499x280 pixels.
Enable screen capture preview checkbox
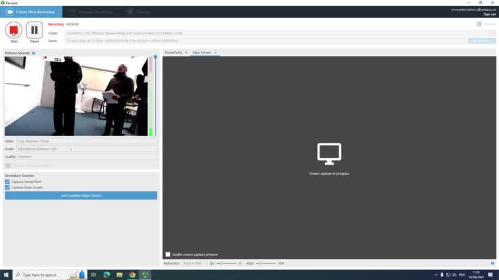pos(168,254)
